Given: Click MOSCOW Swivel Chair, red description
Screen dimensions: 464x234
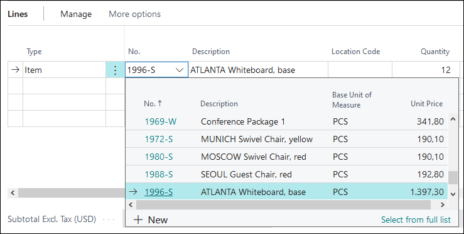Looking at the screenshot, I should pos(253,157).
